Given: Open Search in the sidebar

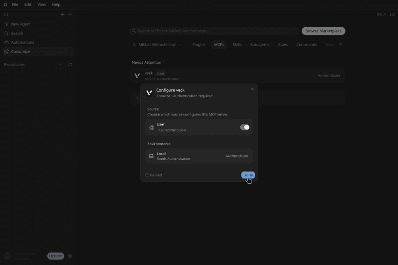Looking at the screenshot, I should pos(38,33).
